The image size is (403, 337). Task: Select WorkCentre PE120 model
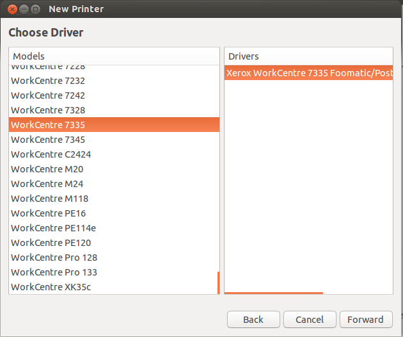[x=114, y=243]
